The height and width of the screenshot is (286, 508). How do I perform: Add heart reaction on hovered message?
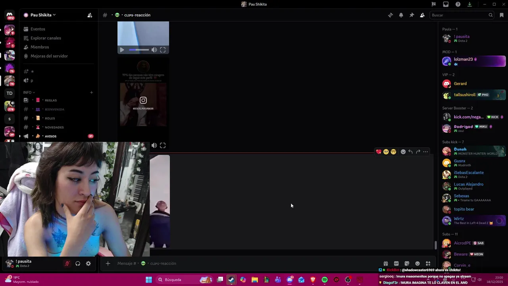tap(379, 152)
